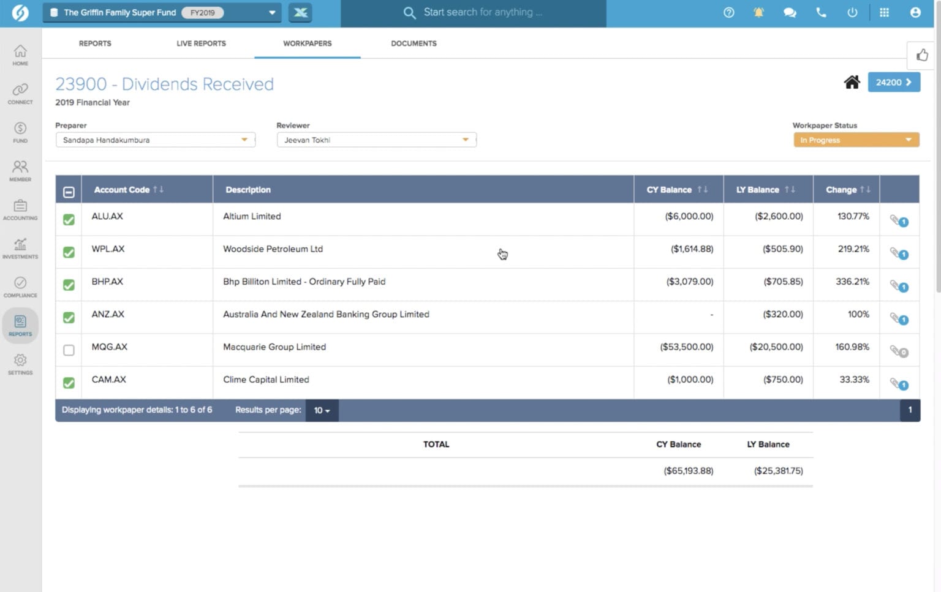Export the workpaper to Excel
The image size is (941, 592).
300,12
